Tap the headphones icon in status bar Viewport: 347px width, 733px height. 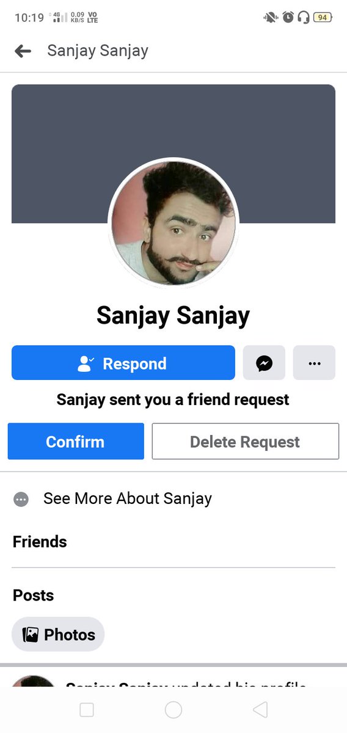304,17
